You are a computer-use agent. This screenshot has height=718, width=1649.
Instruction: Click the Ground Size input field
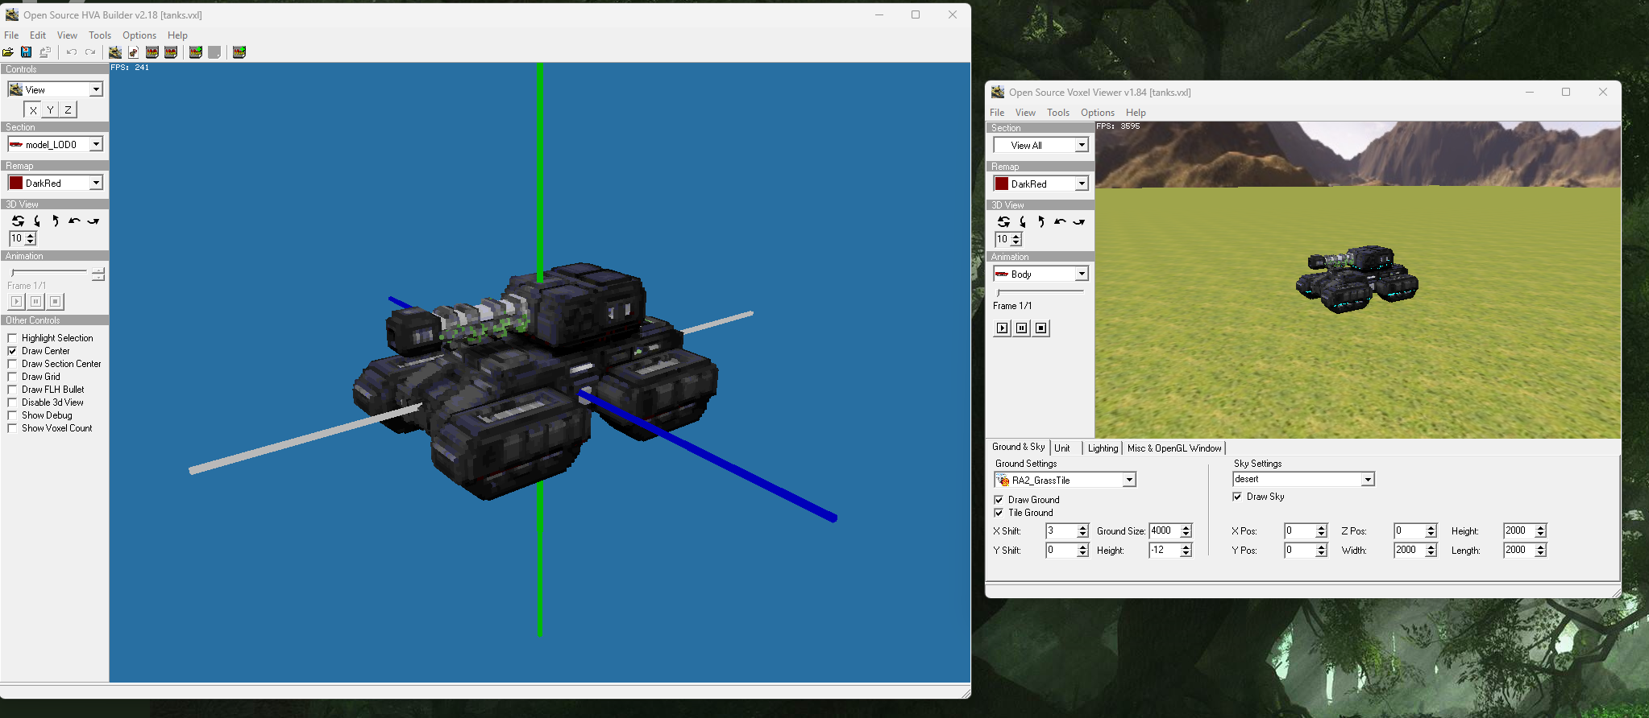pos(1164,530)
